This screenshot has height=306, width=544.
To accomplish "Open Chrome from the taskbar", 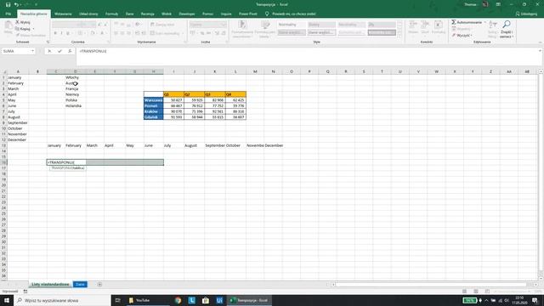I will coord(178,300).
